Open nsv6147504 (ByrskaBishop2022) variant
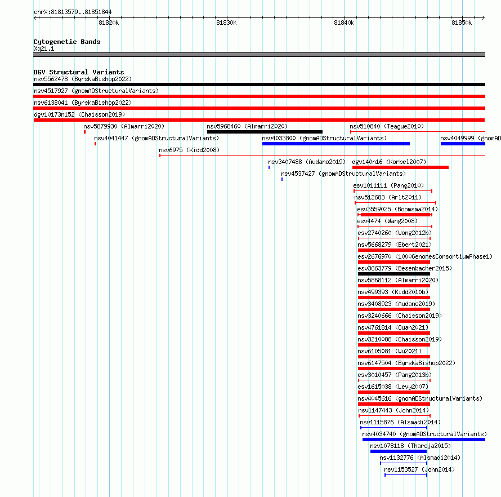This screenshot has width=501, height=497. (x=406, y=363)
